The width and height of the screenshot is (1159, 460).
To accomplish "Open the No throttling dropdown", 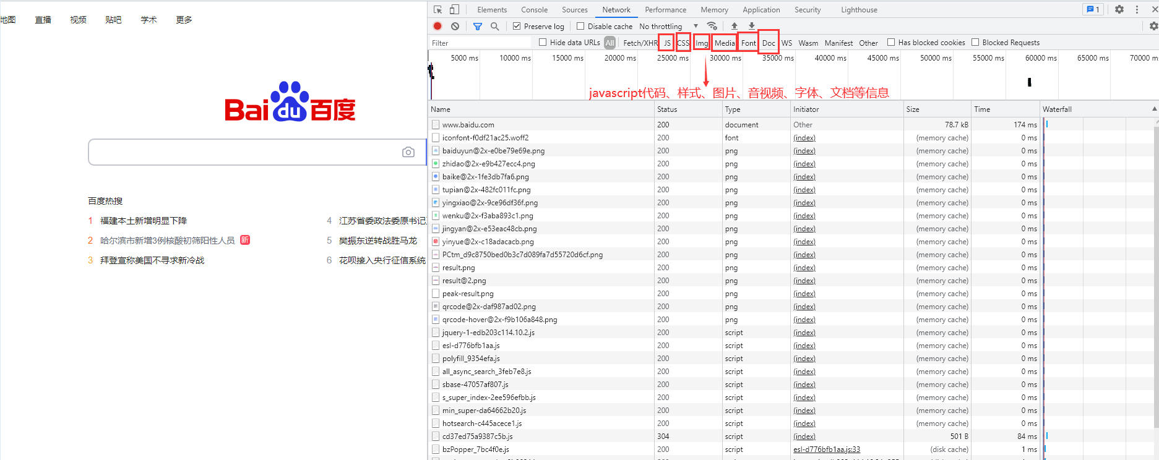I will click(669, 26).
